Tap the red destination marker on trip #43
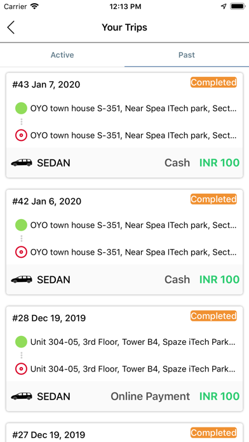The height and width of the screenshot is (442, 249). [21, 136]
